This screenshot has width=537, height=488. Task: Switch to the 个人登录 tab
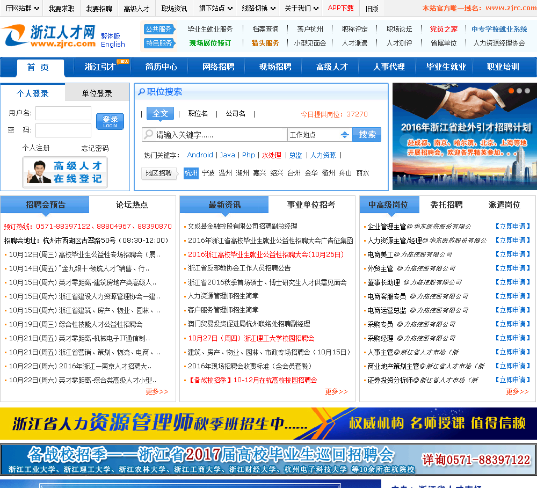(x=33, y=93)
